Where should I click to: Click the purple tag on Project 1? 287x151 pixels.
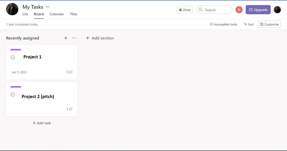[x=16, y=50]
